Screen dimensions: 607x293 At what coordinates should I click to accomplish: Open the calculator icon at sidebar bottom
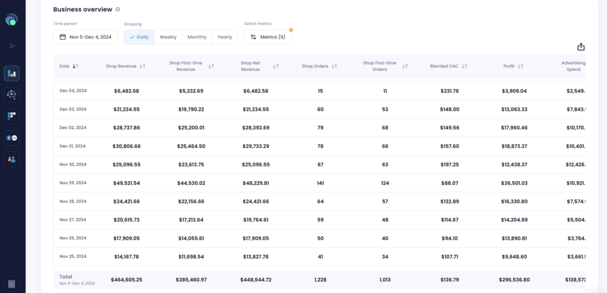pyautogui.click(x=12, y=284)
